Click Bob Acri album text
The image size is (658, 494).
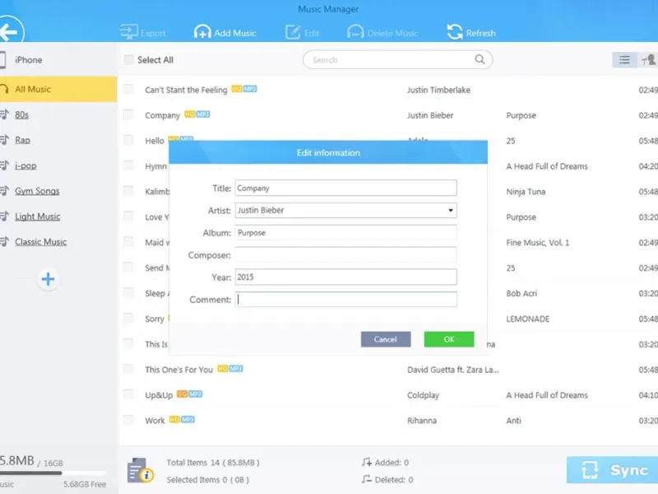[521, 293]
